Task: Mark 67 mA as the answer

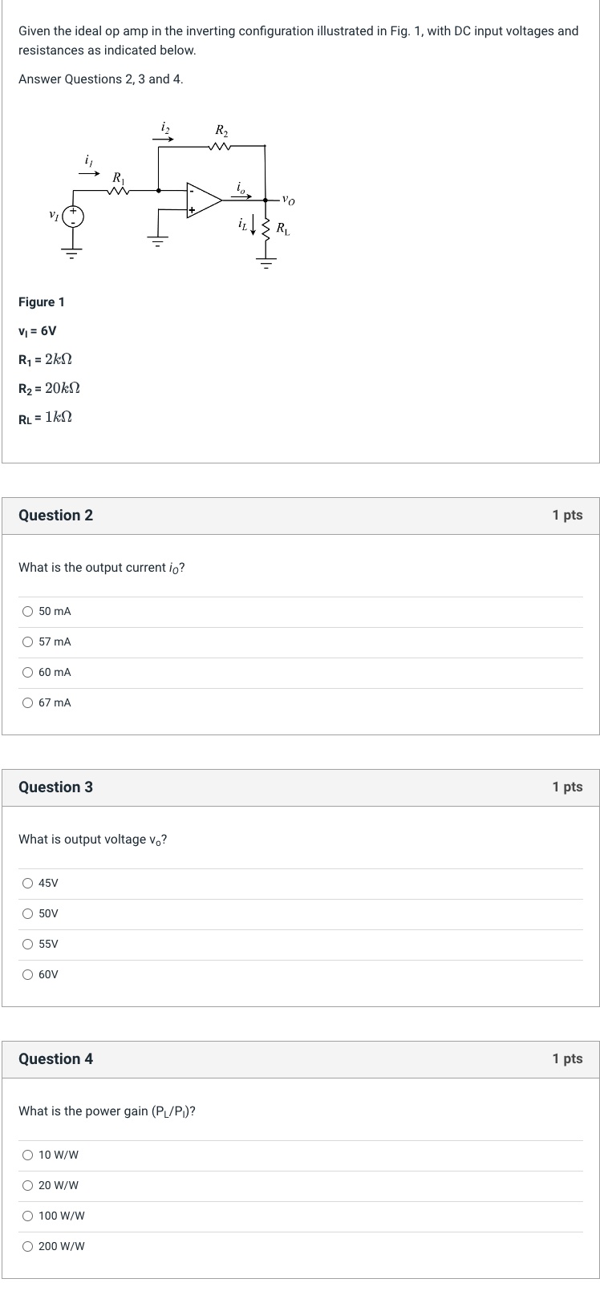Action: [28, 703]
